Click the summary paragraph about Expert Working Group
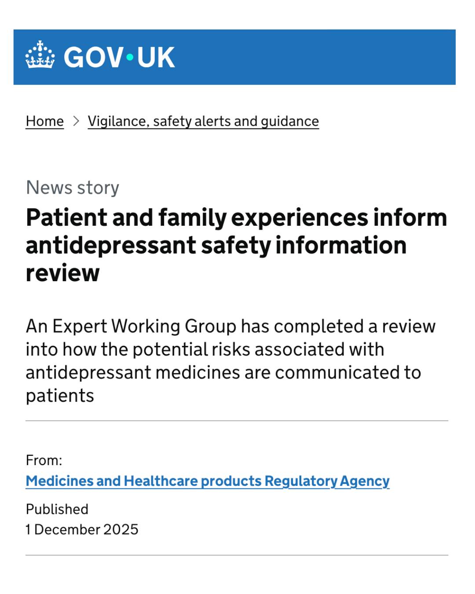 pos(231,361)
